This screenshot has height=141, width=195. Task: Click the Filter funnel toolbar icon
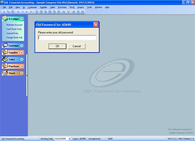point(68,12)
